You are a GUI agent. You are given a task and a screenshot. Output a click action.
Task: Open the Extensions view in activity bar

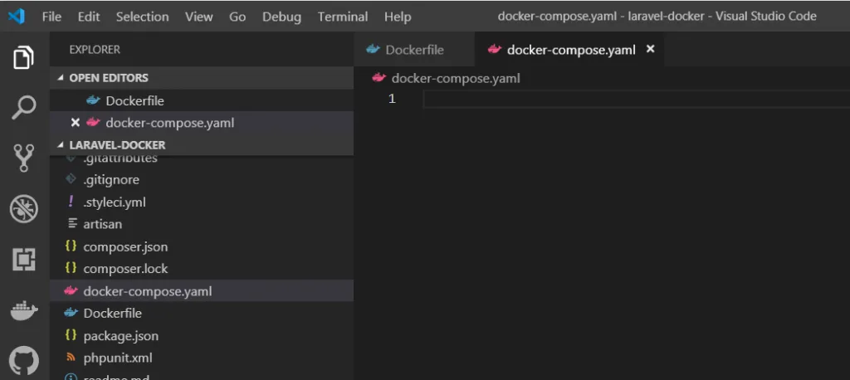23,260
